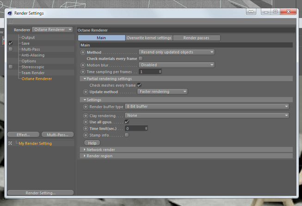Image resolution: width=302 pixels, height=206 pixels.
Task: Select Anti-Aliasing in the settings tree
Action: coord(33,55)
